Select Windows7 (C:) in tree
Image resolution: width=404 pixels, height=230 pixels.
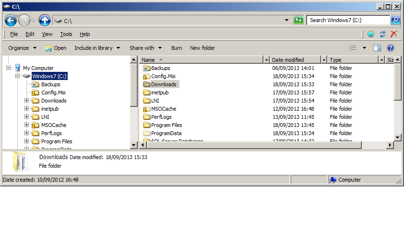pos(49,76)
